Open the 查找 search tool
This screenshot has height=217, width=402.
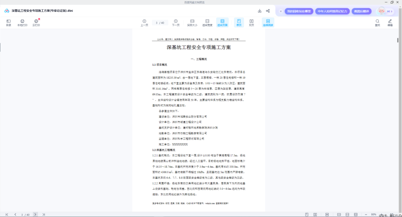click(377, 23)
